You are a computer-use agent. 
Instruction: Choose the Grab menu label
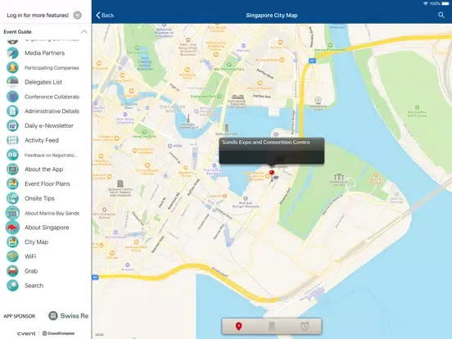31,271
